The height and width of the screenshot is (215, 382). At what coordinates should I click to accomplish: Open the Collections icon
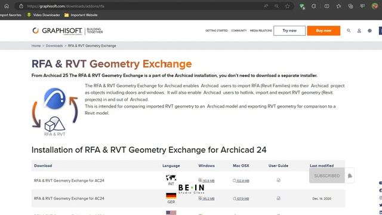click(350, 6)
